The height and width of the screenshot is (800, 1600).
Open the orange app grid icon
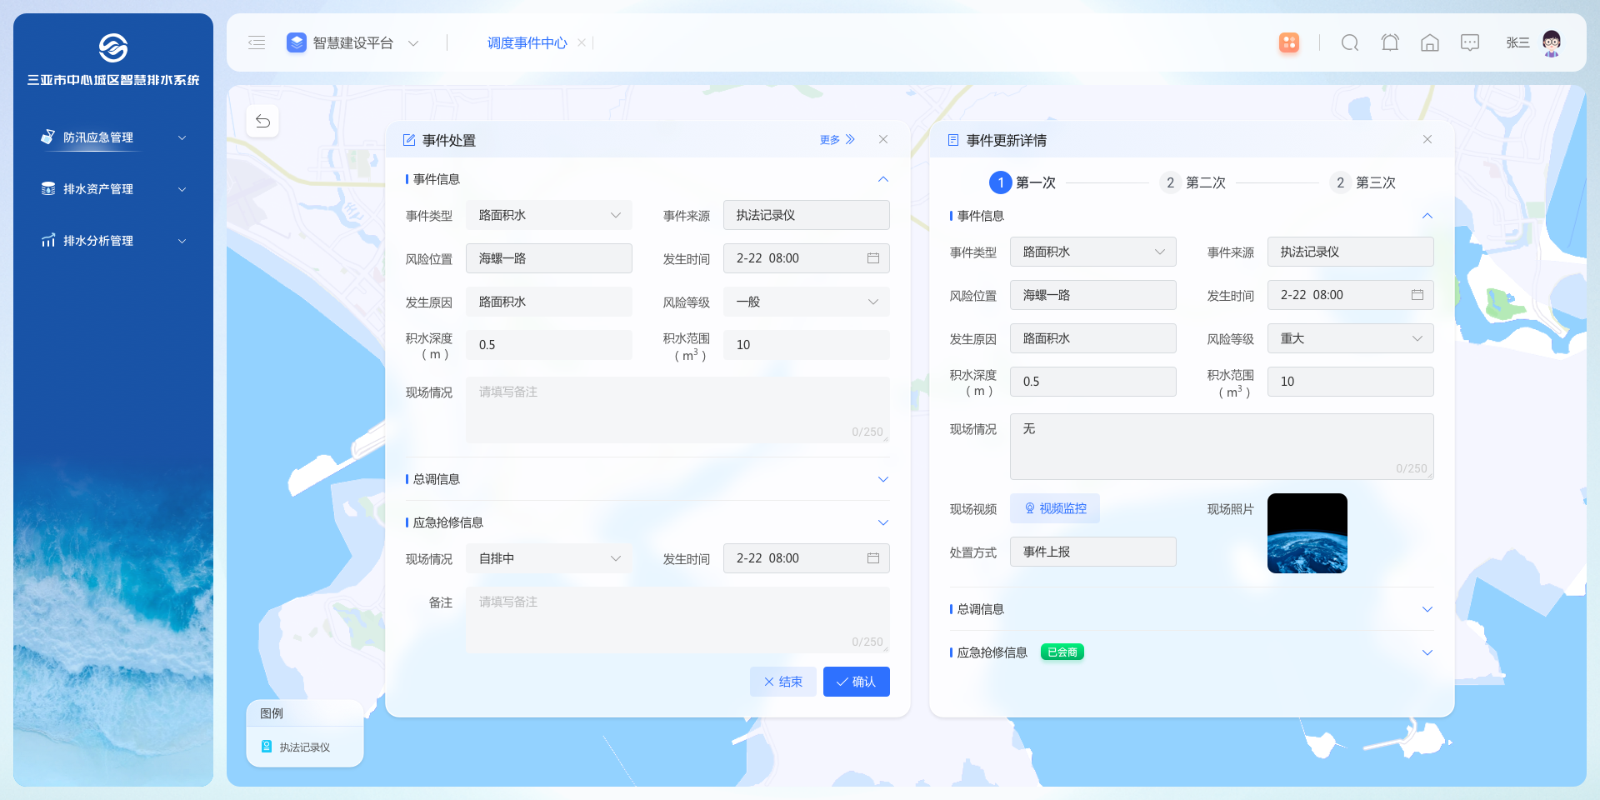tap(1289, 42)
